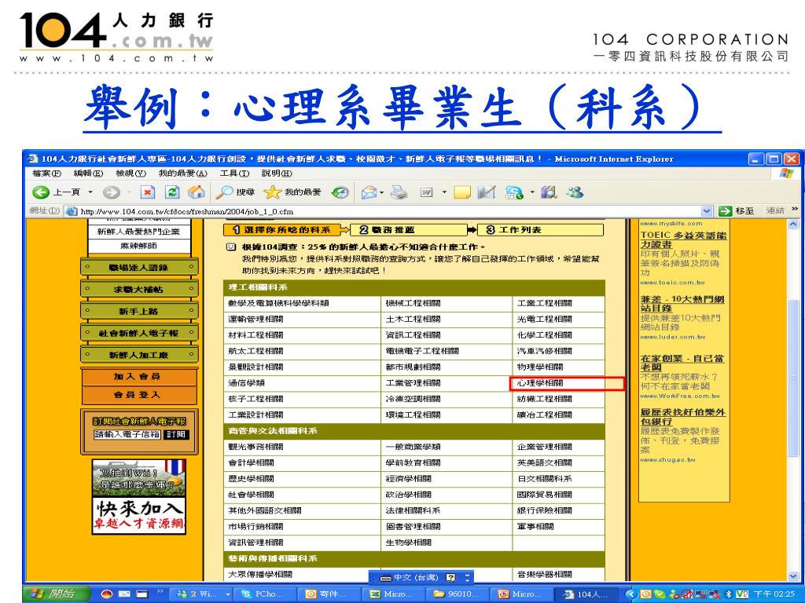Open the TOEIC 多益英語能力證書 ad link
Image resolution: width=805 pixels, height=603 pixels.
click(x=683, y=240)
